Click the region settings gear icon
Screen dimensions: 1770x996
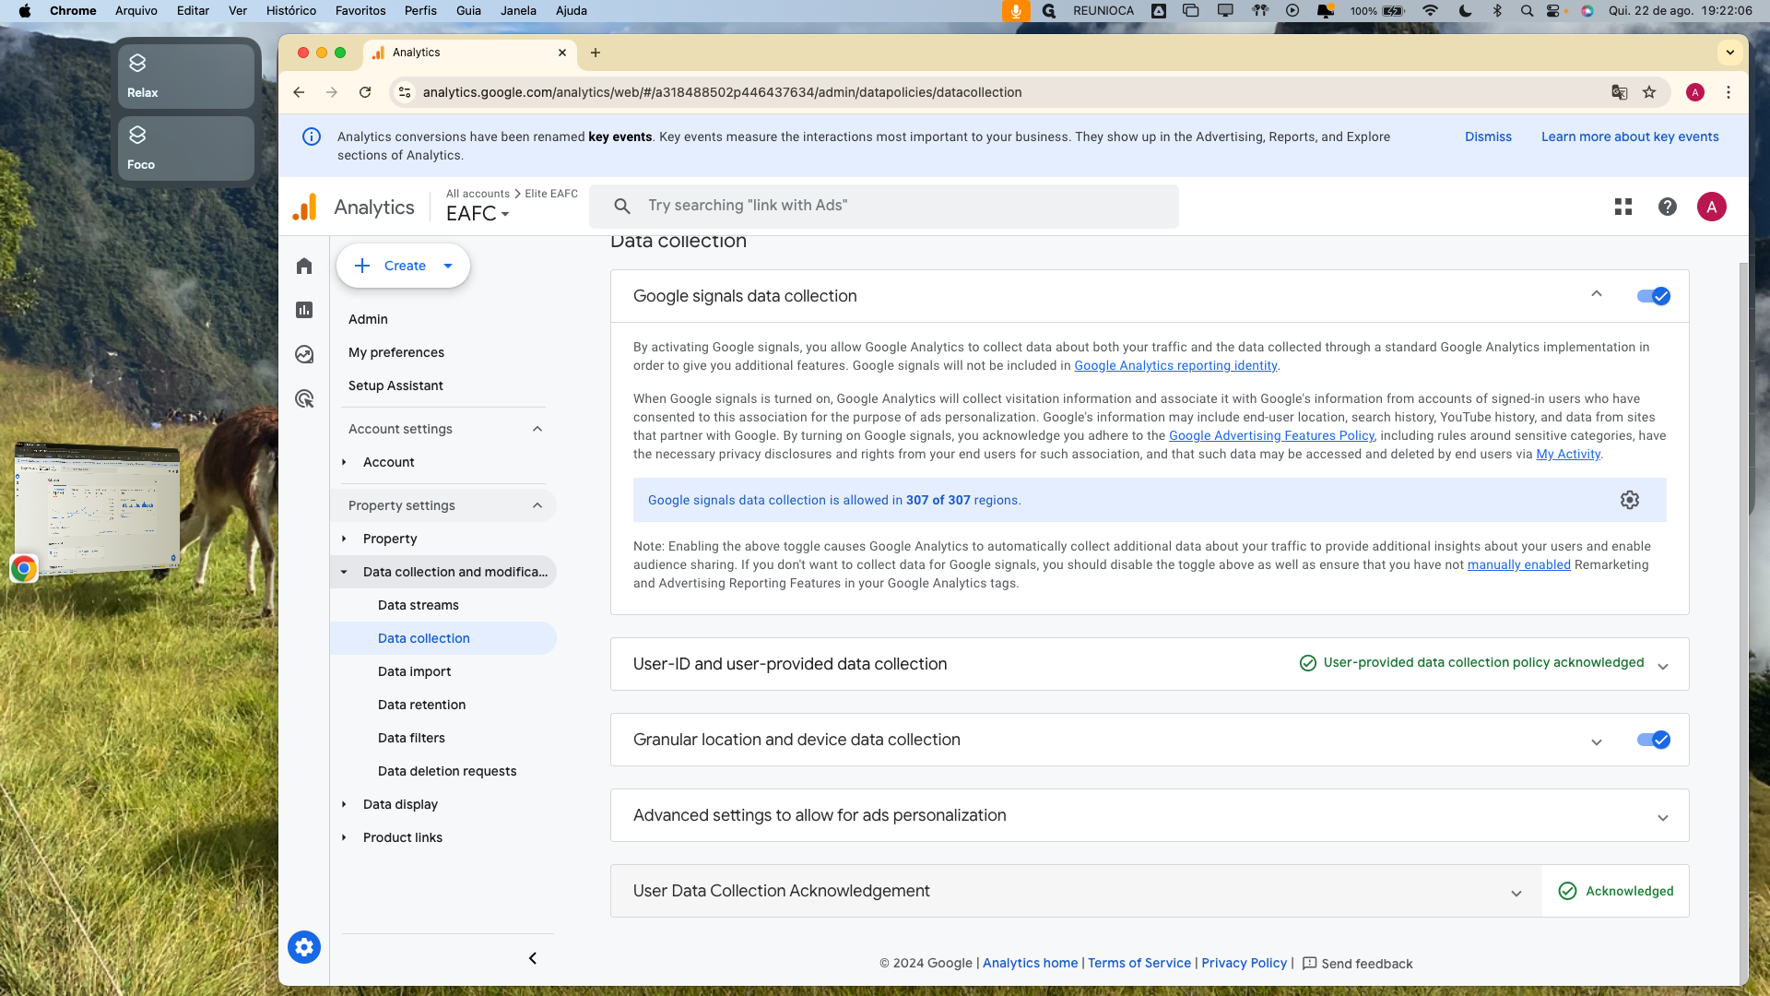tap(1630, 500)
